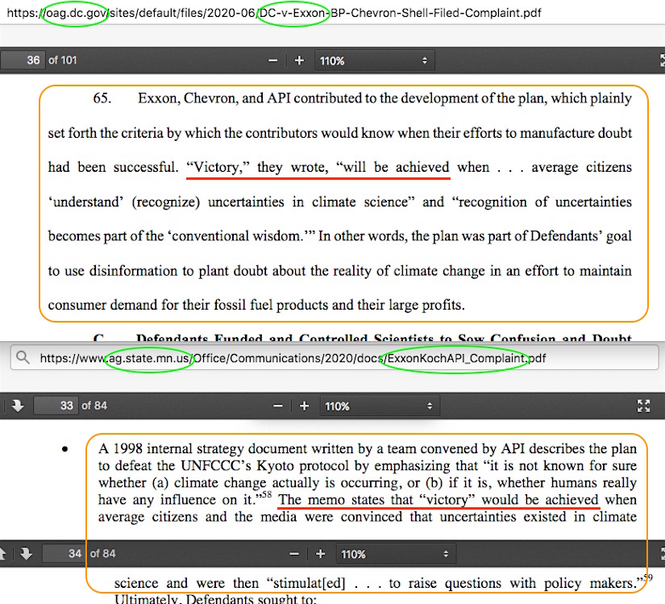Click the magnifier icon in the address bar

pyautogui.click(x=22, y=358)
